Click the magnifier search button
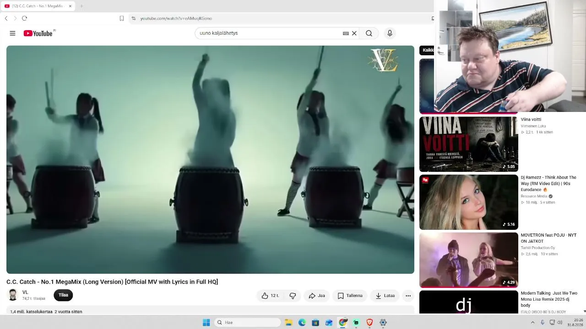586x329 pixels. [x=369, y=33]
